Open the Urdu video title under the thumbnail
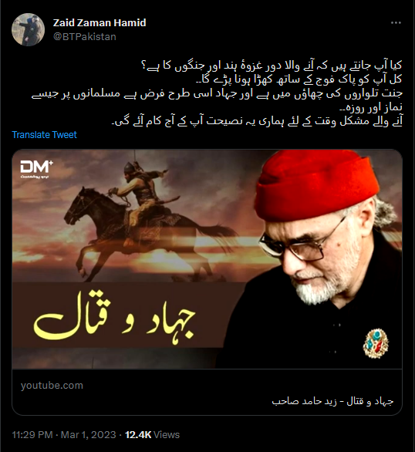Viewport: 415px width, 452px height. click(x=332, y=401)
